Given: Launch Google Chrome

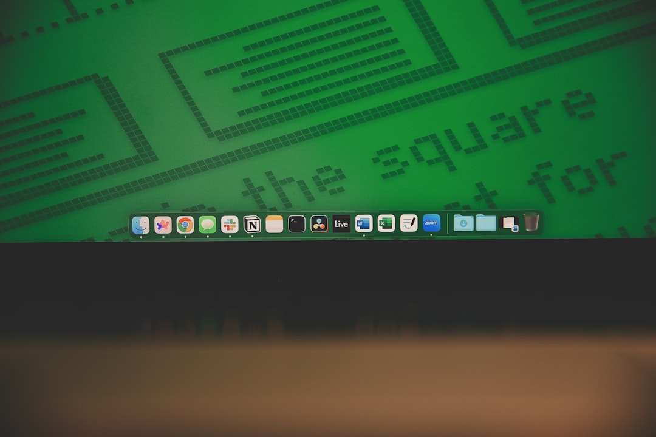Looking at the screenshot, I should (185, 224).
